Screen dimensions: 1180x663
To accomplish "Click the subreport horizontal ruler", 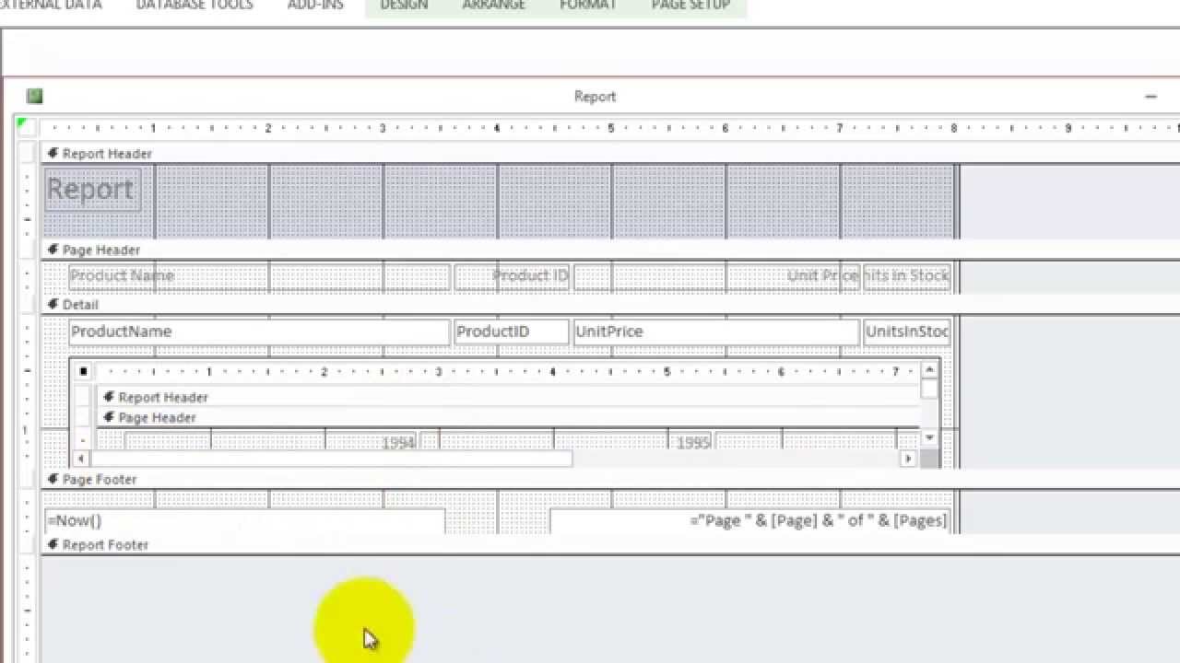I will pos(508,371).
